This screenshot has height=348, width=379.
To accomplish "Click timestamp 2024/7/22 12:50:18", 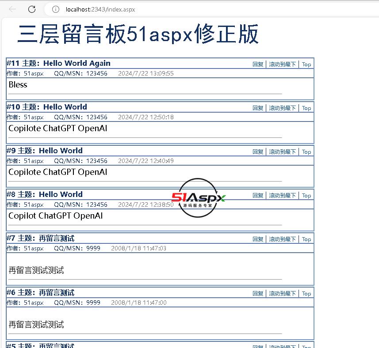I will (146, 117).
